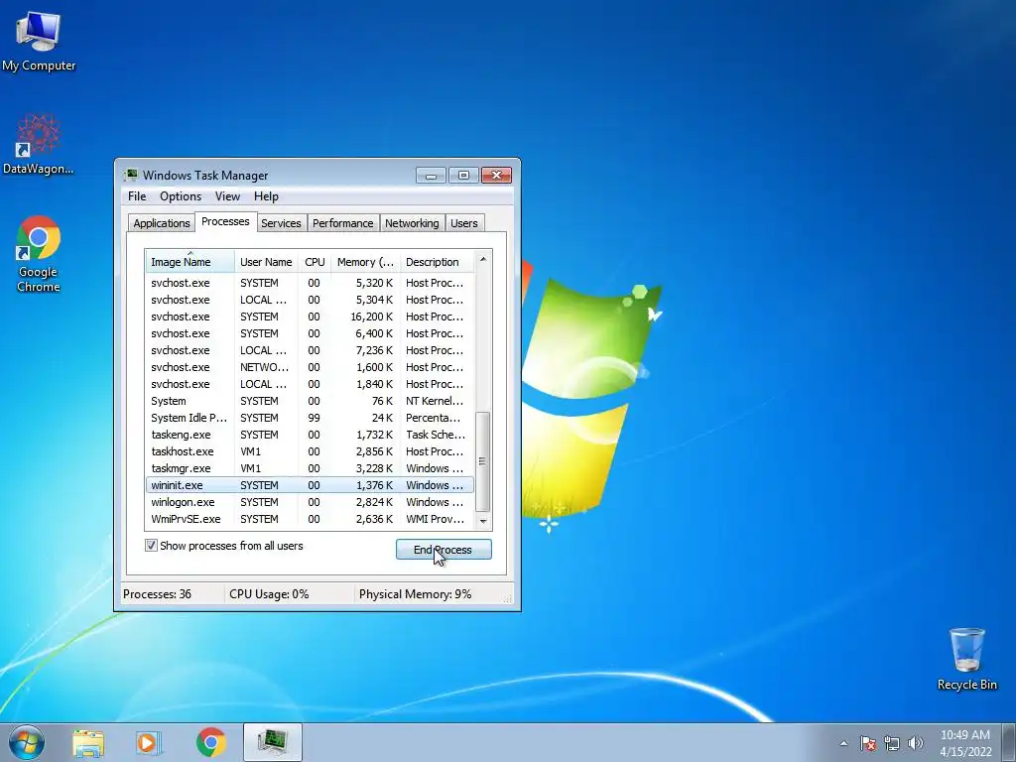Open network status tray icon
Screen dimensions: 1016x762
coord(892,743)
